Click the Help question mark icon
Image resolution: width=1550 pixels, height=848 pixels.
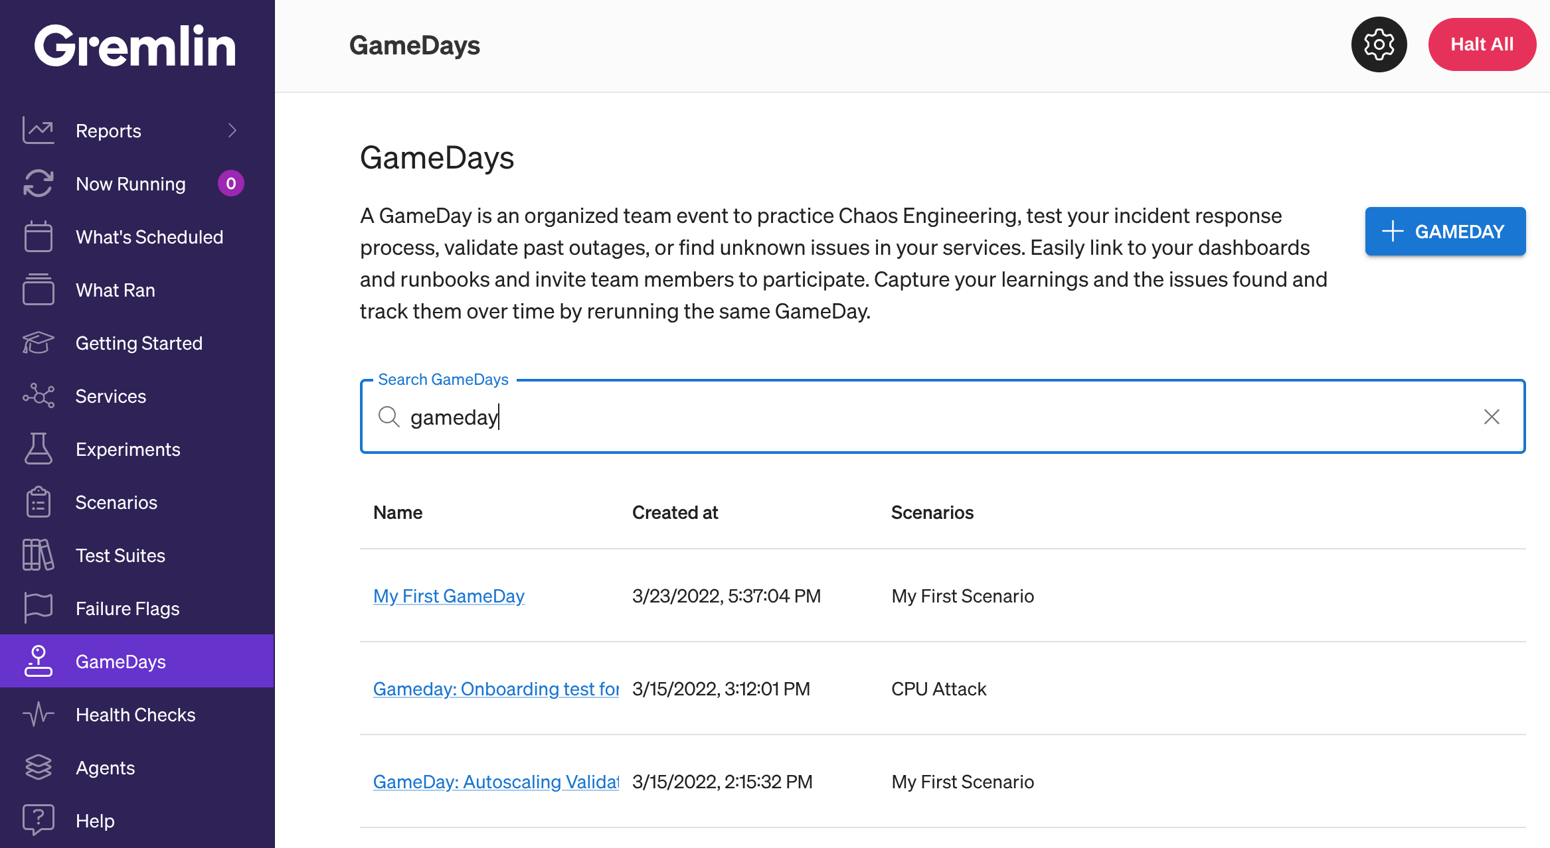[x=39, y=820]
